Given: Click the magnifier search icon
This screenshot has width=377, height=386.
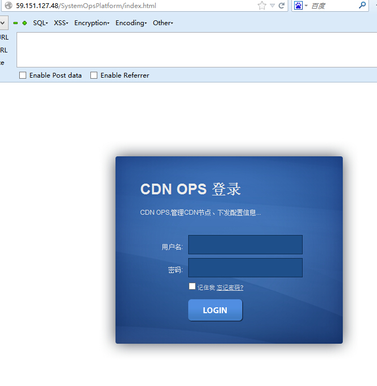Looking at the screenshot, I should pos(362,5).
